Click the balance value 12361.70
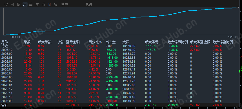This screenshot has height=109, width=242. coord(129,81)
